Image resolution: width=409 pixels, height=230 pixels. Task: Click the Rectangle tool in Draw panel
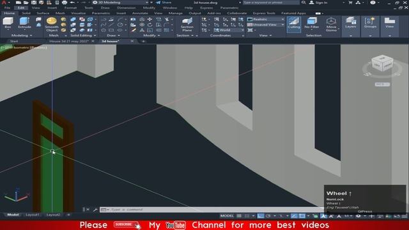tap(111, 30)
